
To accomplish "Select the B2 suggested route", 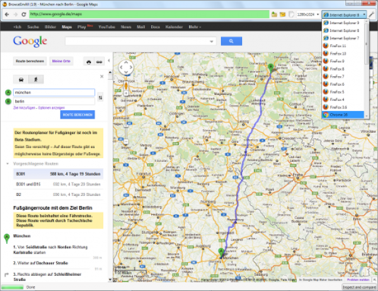I will click(x=58, y=195).
